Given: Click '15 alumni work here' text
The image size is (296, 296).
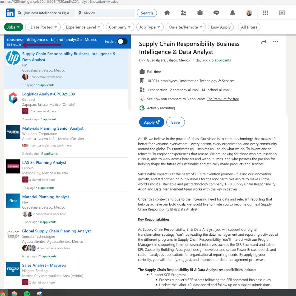Looking at the screenshot, I should [x=43, y=111].
